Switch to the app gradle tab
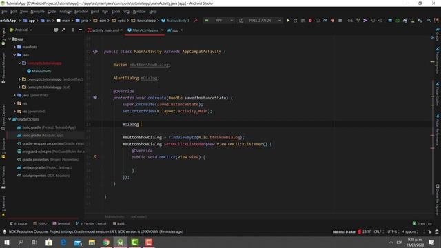This screenshot has width=441, height=248. pyautogui.click(x=175, y=30)
